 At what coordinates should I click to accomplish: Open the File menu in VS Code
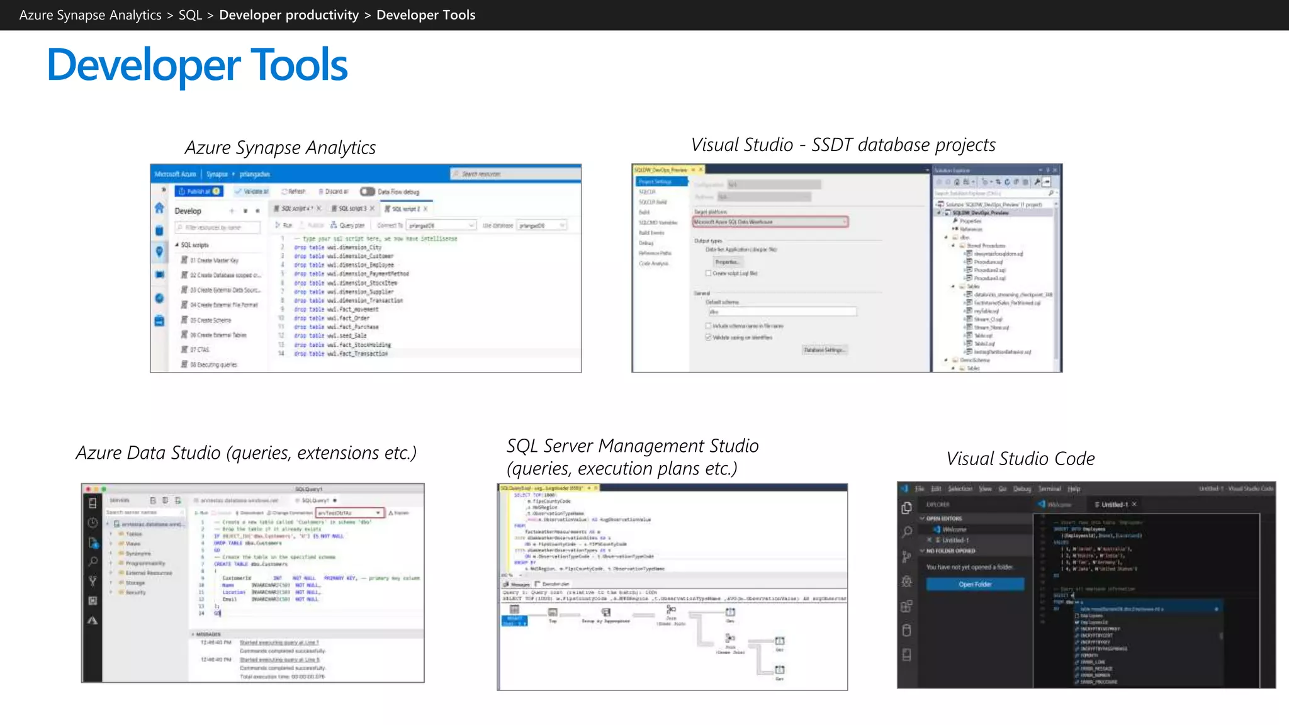click(920, 488)
